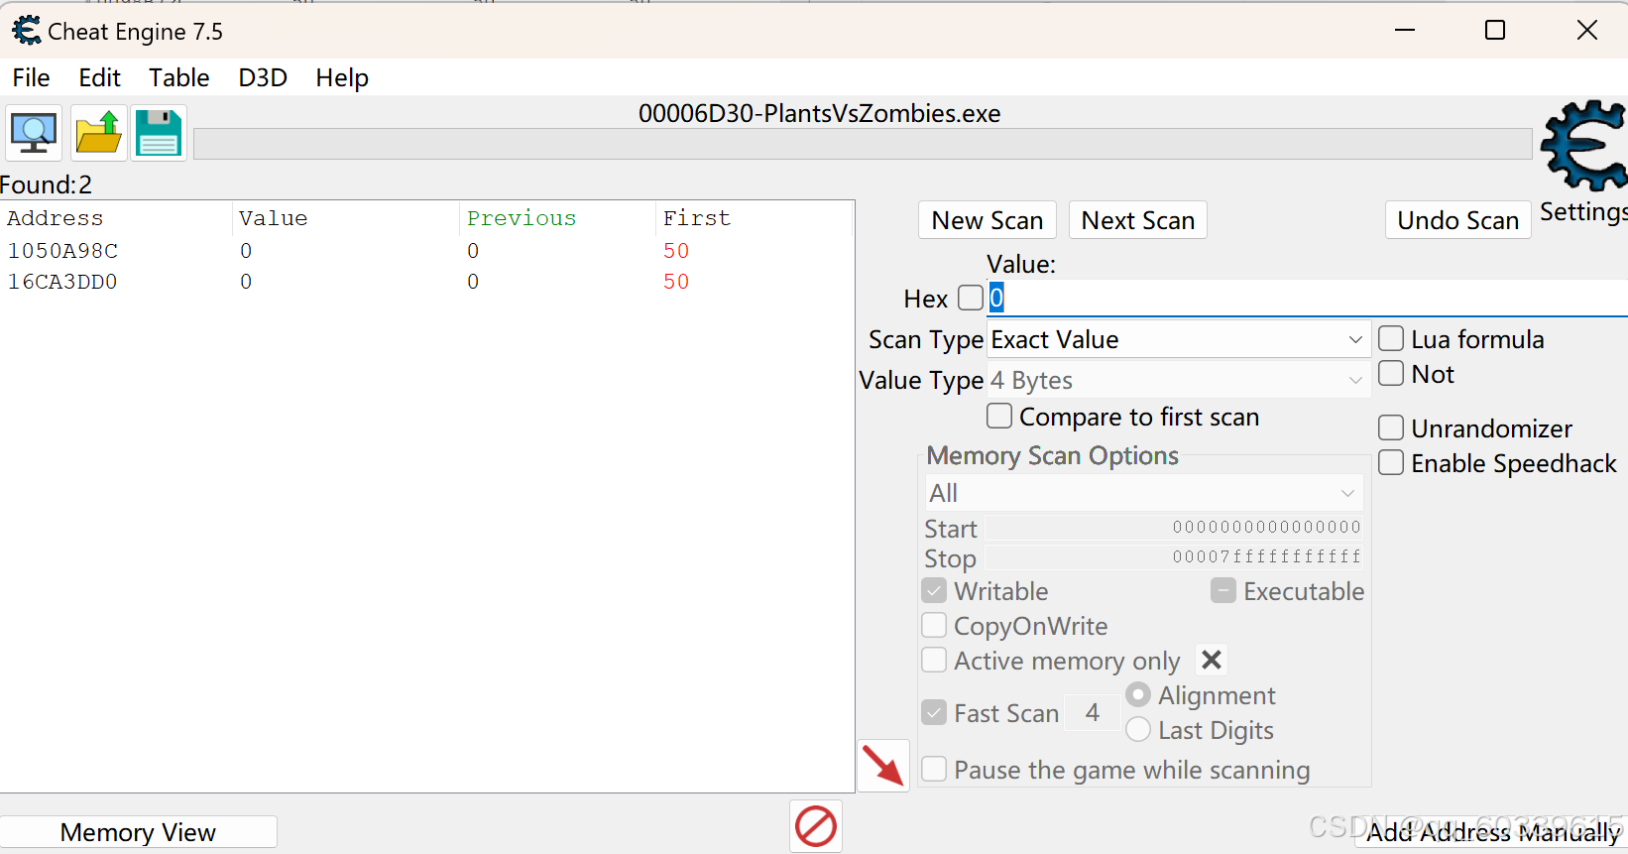Toggle the Writable memory checkbox
1628x854 pixels.
point(934,591)
